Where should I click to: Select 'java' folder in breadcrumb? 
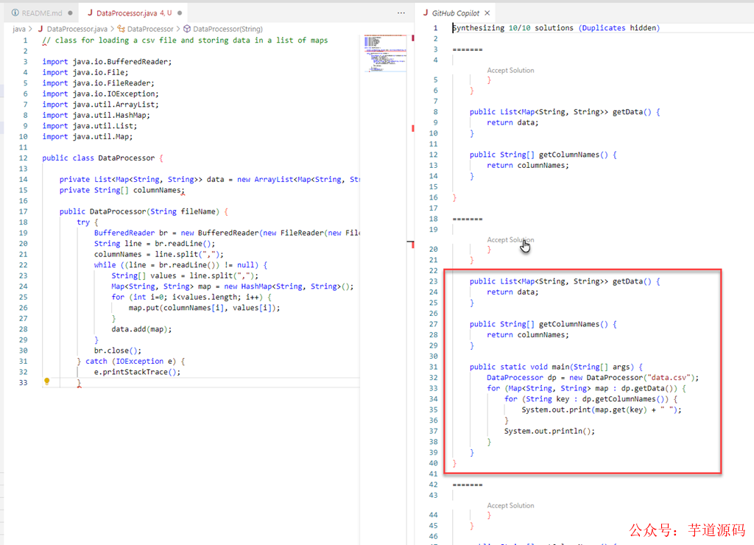(x=18, y=29)
